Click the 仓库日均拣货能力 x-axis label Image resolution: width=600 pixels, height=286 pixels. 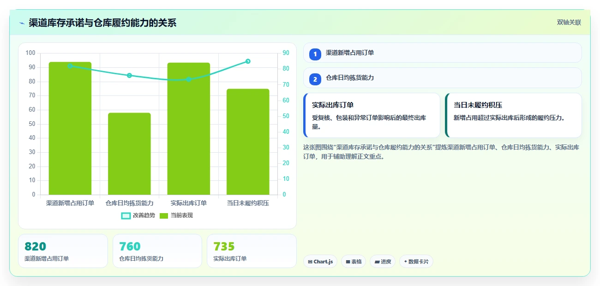click(x=129, y=203)
